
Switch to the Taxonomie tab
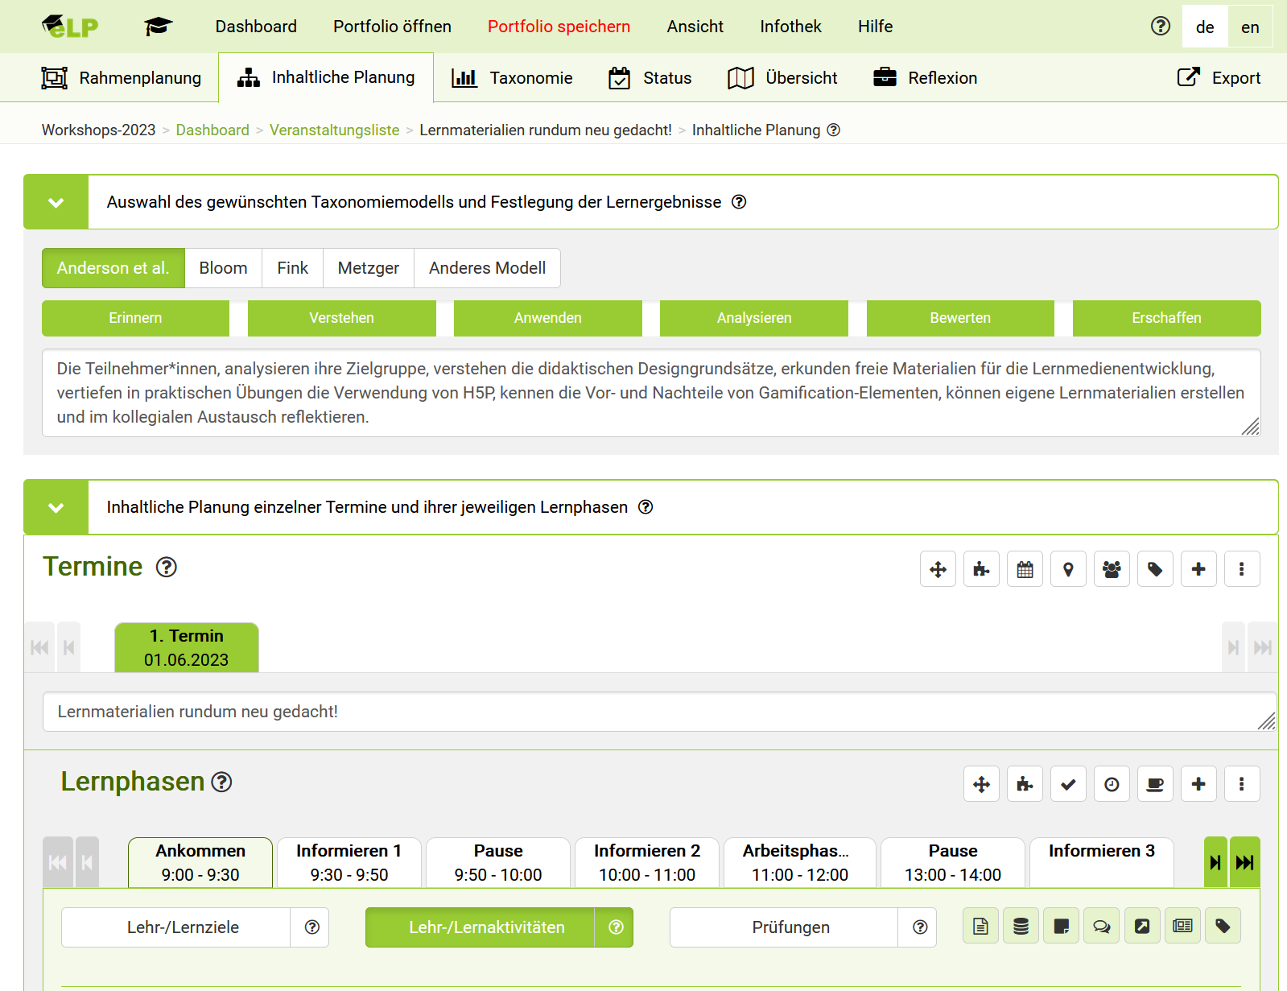(x=513, y=78)
